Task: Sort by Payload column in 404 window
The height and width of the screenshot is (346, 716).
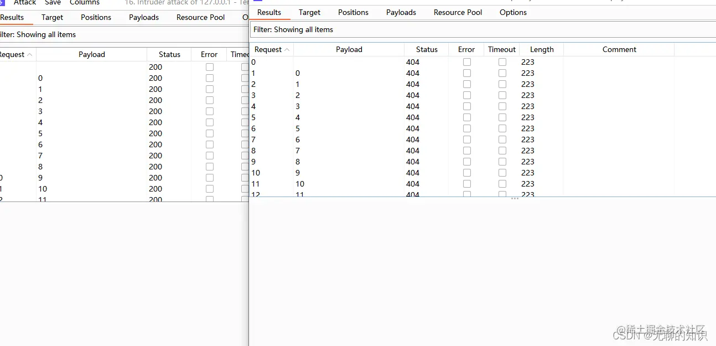Action: point(349,49)
